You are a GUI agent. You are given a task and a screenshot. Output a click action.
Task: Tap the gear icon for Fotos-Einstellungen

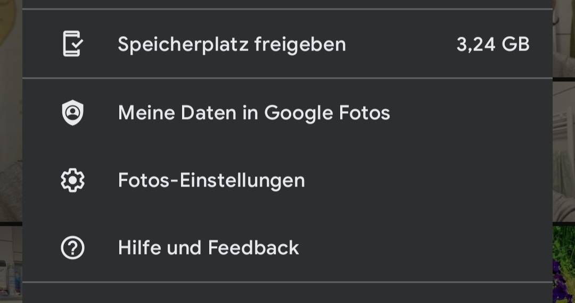tap(72, 181)
